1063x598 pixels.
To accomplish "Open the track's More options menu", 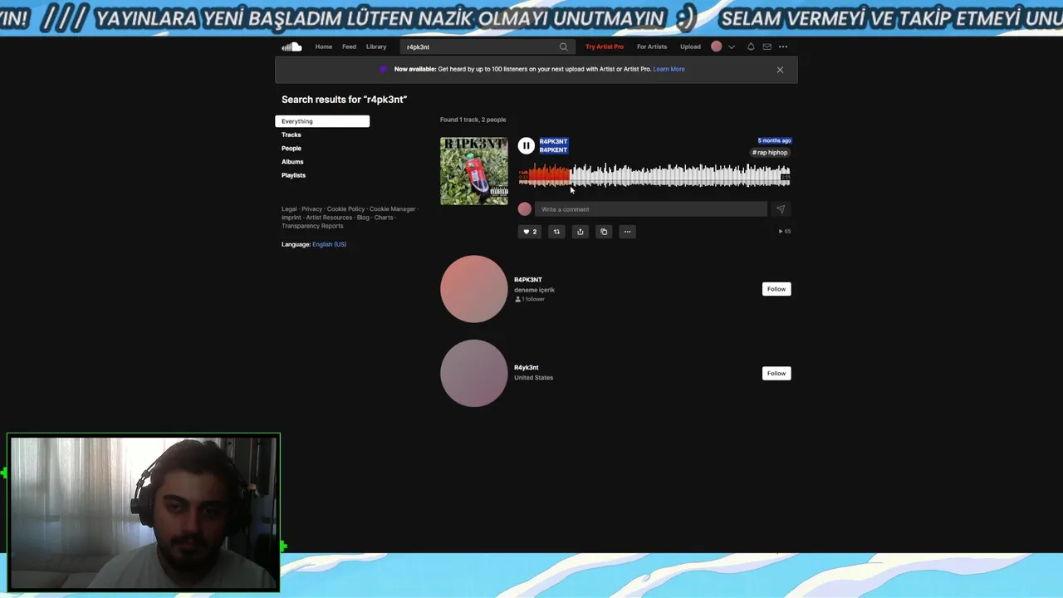I will [627, 232].
